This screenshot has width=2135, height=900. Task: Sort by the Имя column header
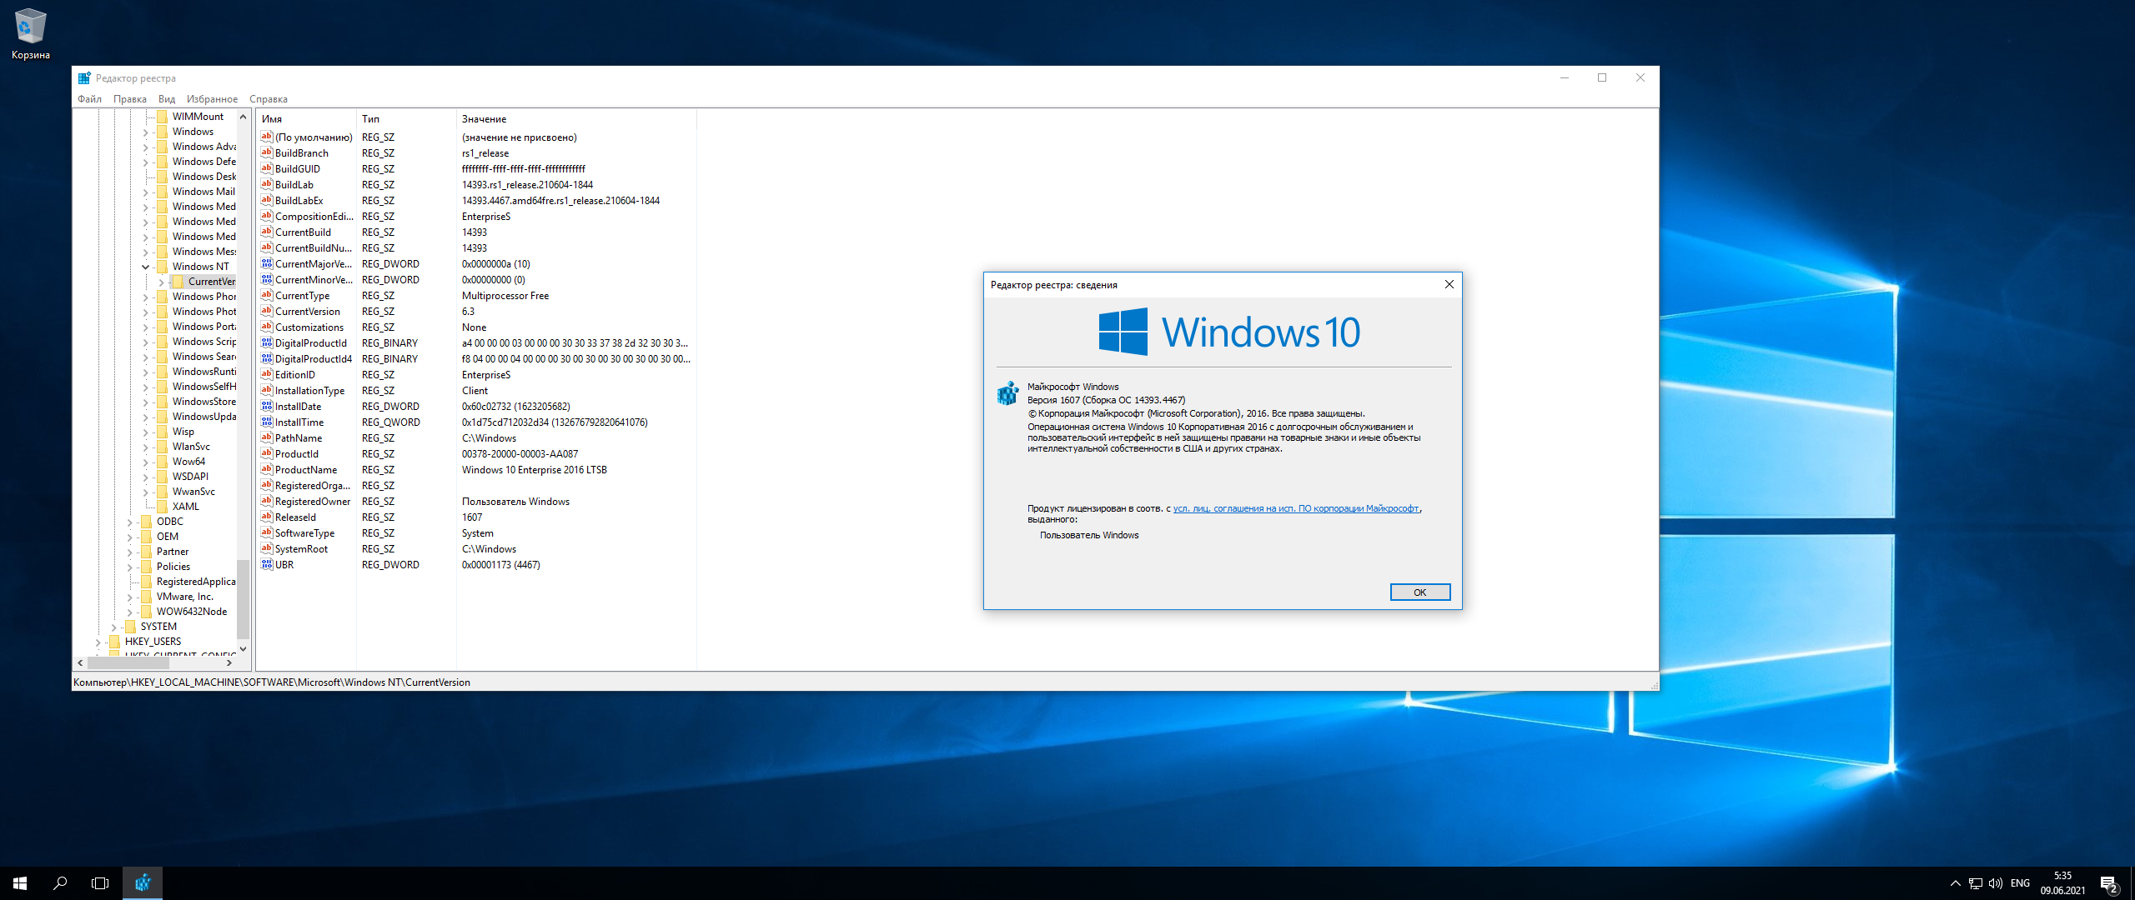pyautogui.click(x=306, y=119)
